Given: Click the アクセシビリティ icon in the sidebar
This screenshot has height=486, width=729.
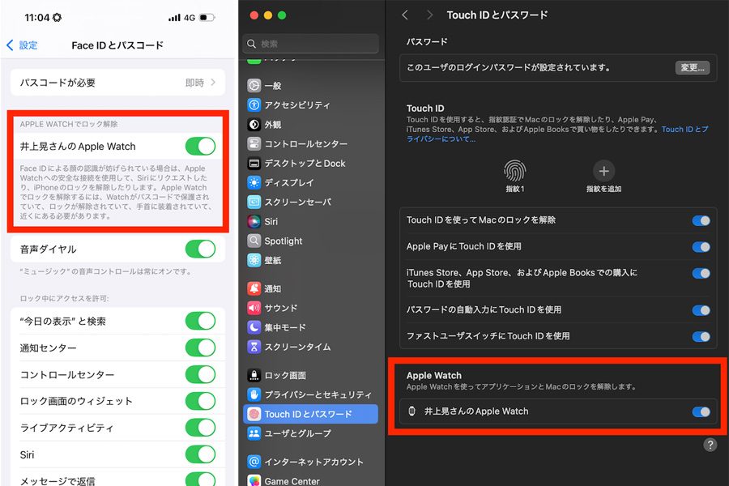Looking at the screenshot, I should point(254,105).
